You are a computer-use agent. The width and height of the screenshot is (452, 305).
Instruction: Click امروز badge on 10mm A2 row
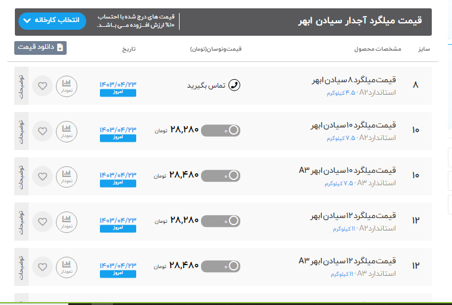(x=118, y=138)
